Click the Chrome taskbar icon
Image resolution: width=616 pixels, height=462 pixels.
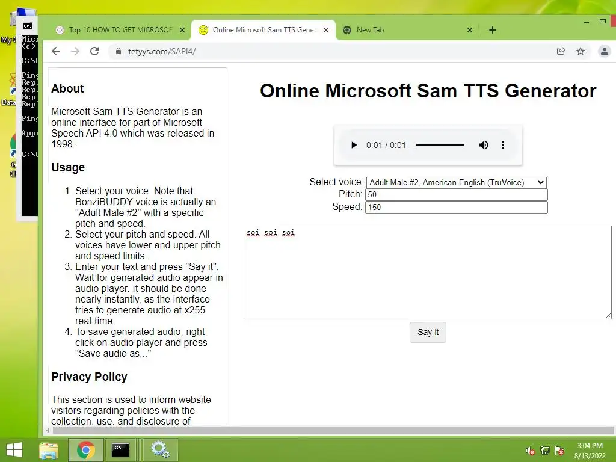click(x=86, y=450)
